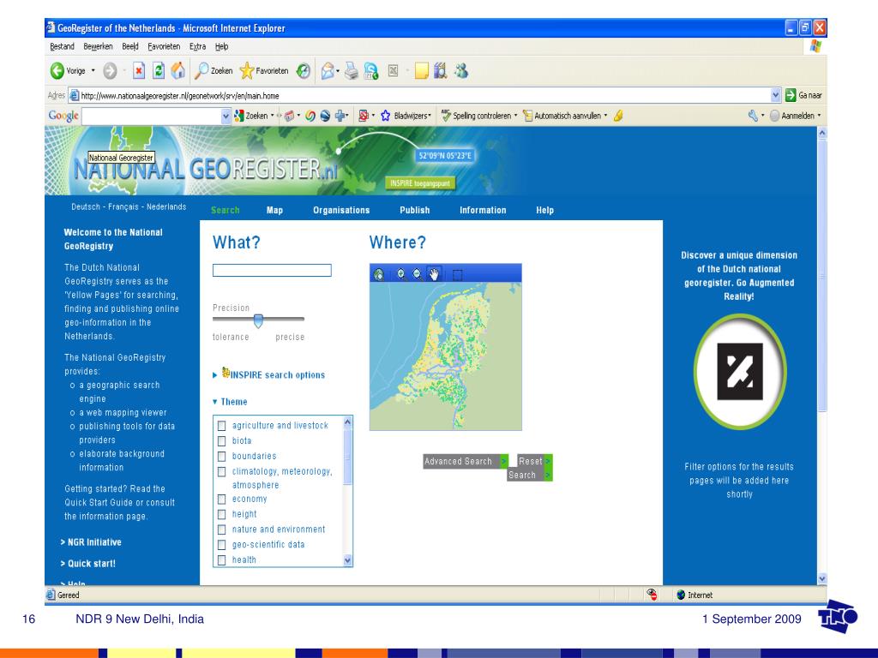Open the Publish tab
The height and width of the screenshot is (658, 878).
[415, 211]
